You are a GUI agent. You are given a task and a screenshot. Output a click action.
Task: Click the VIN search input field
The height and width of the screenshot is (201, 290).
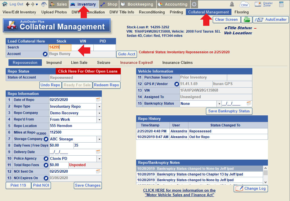pos(82,47)
